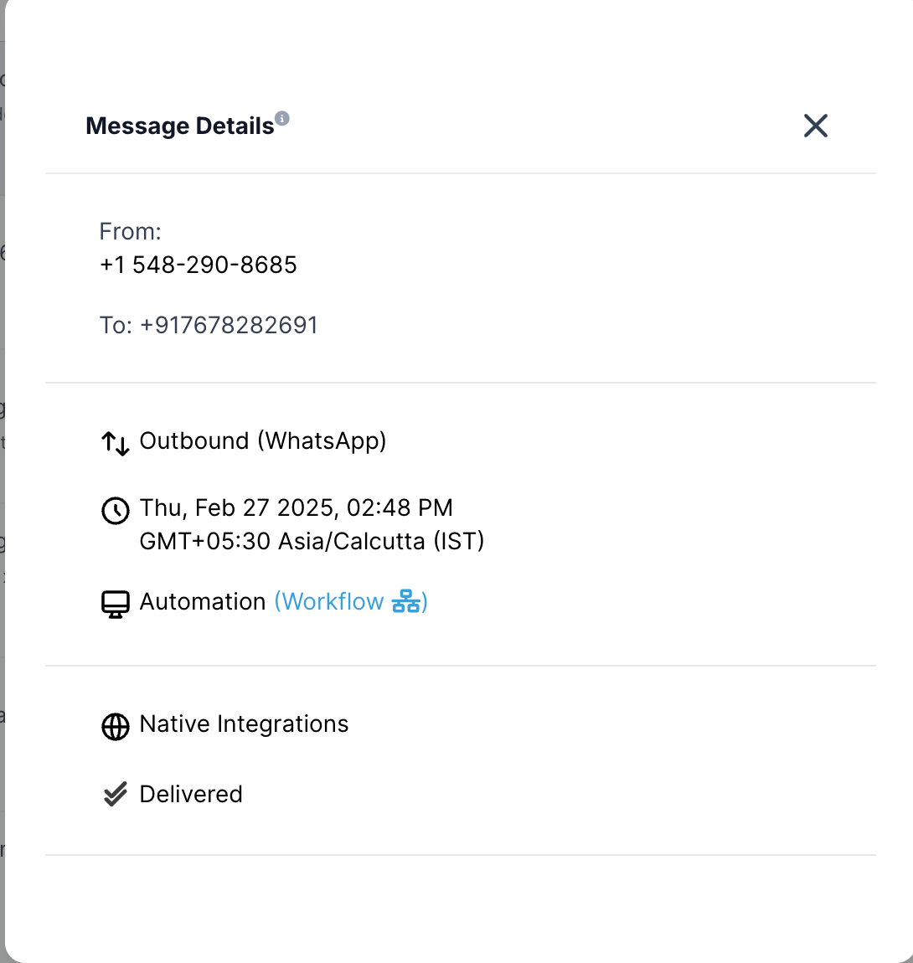The image size is (913, 963).
Task: Click the monitor icon beside Automation
Action: click(116, 604)
